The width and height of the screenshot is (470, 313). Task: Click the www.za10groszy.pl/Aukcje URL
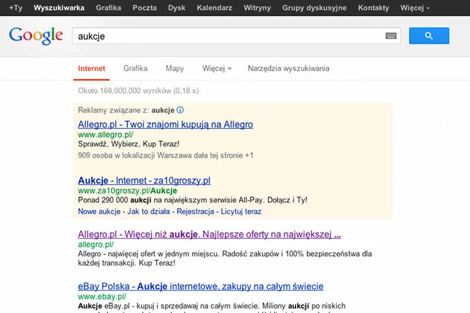[127, 190]
